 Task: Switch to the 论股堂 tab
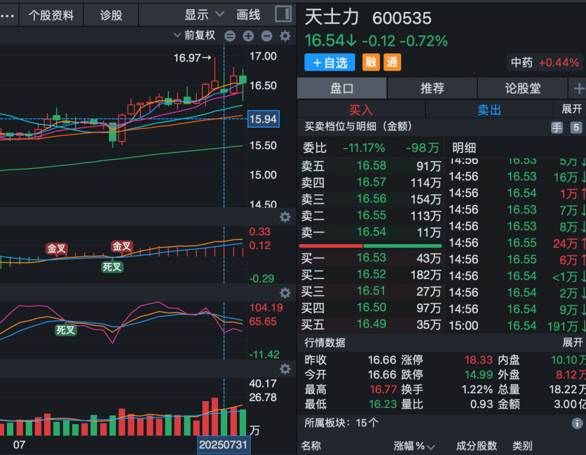pos(523,88)
